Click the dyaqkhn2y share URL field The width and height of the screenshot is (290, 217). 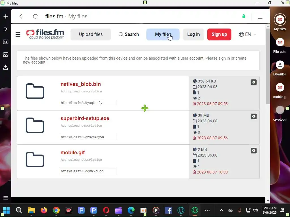coord(88,103)
